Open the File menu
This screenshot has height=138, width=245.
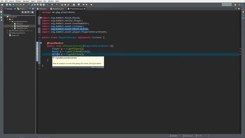pos(2,1)
